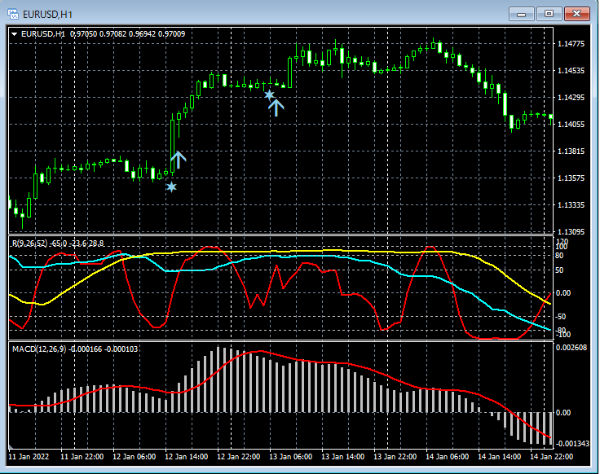Minimize the EURUSD,H1 chart window
This screenshot has height=474, width=600.
pyautogui.click(x=523, y=13)
